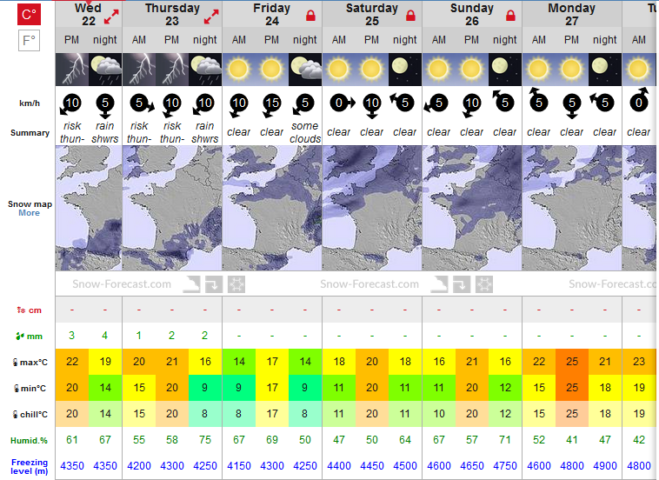The height and width of the screenshot is (480, 659).
Task: Click Sunday PM sun icon
Action: coord(471,70)
